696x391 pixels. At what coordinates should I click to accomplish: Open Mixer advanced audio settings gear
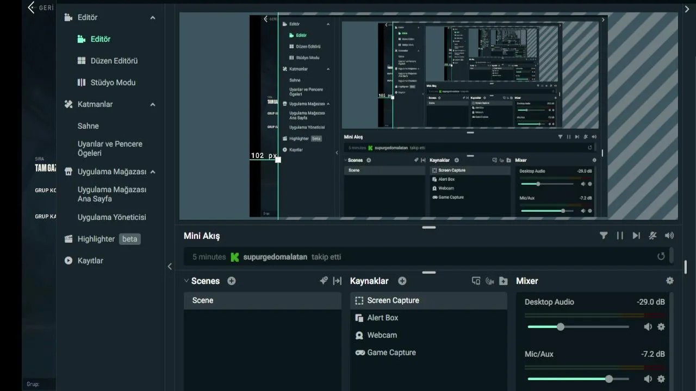[x=670, y=281]
